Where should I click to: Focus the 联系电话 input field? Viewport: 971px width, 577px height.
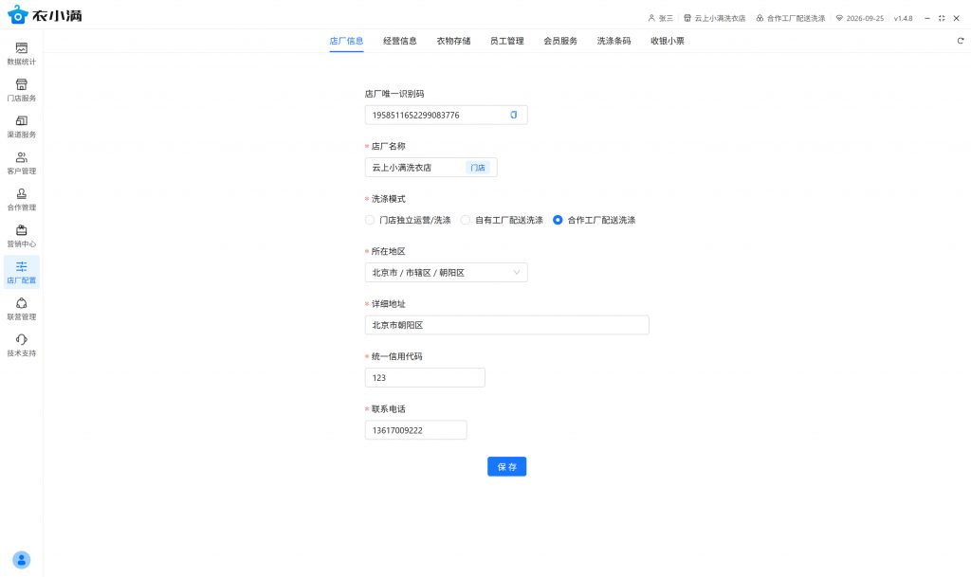point(415,430)
